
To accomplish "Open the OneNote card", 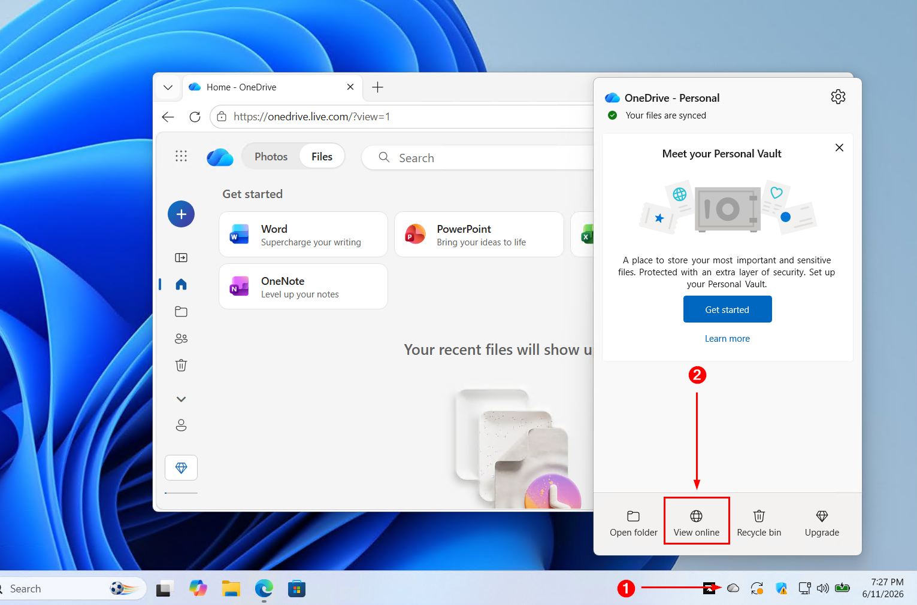I will click(303, 287).
